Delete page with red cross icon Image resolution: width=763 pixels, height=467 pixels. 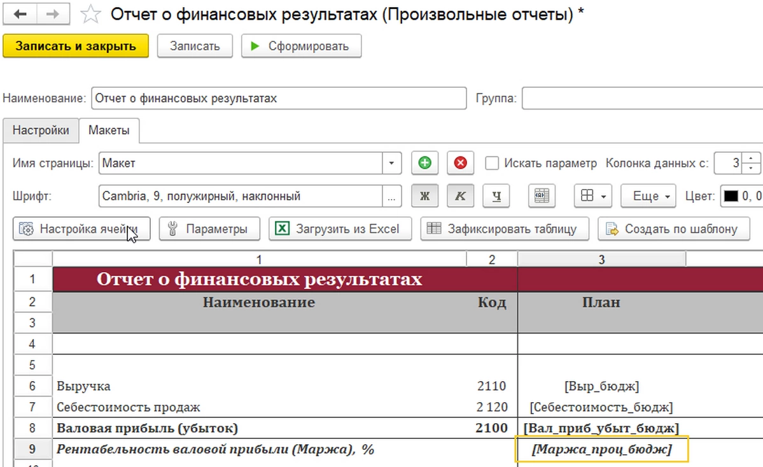click(460, 162)
